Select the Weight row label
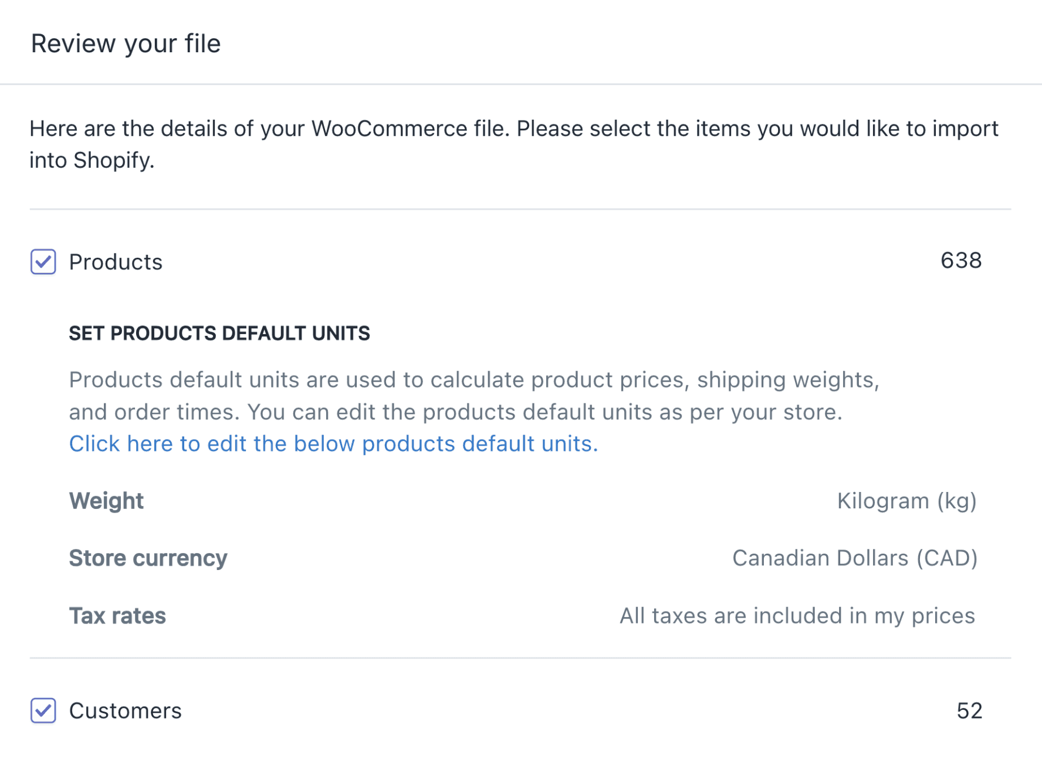The image size is (1042, 762). click(106, 501)
